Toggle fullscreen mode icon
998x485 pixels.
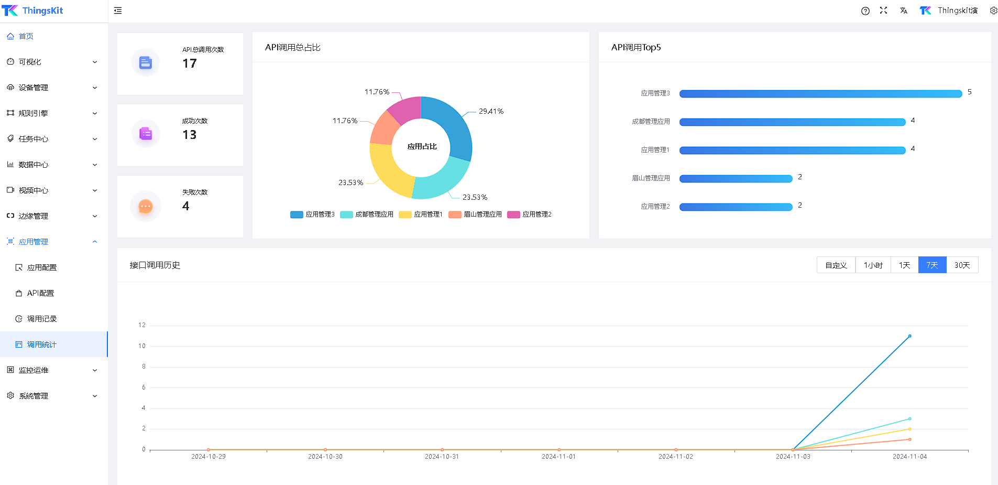(883, 10)
